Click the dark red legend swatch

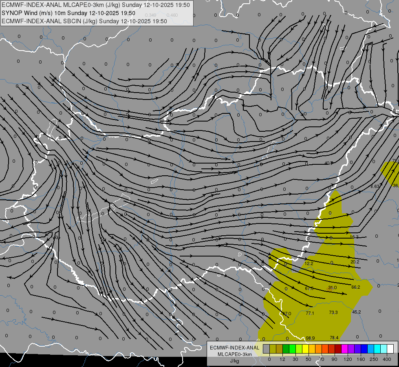[x=338, y=349]
